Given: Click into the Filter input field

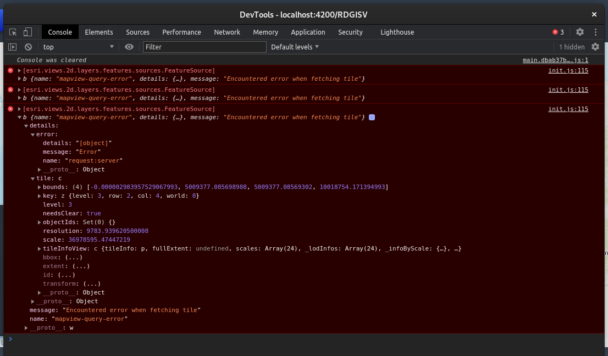Looking at the screenshot, I should [204, 47].
